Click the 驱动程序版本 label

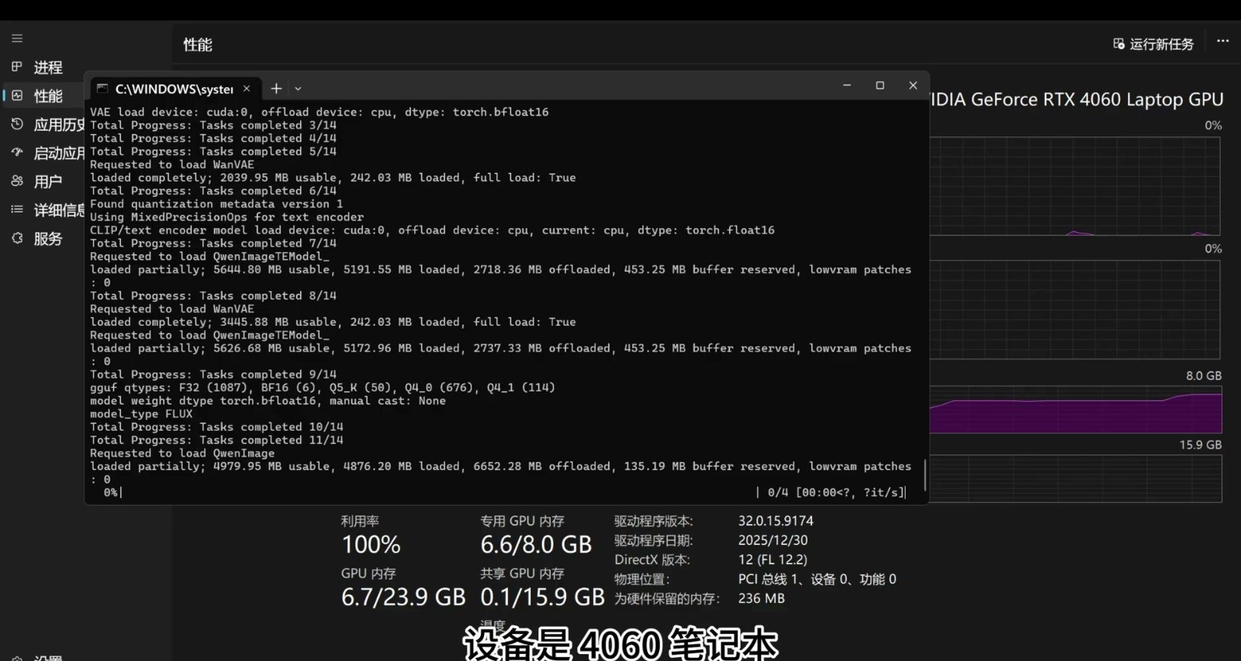(654, 521)
